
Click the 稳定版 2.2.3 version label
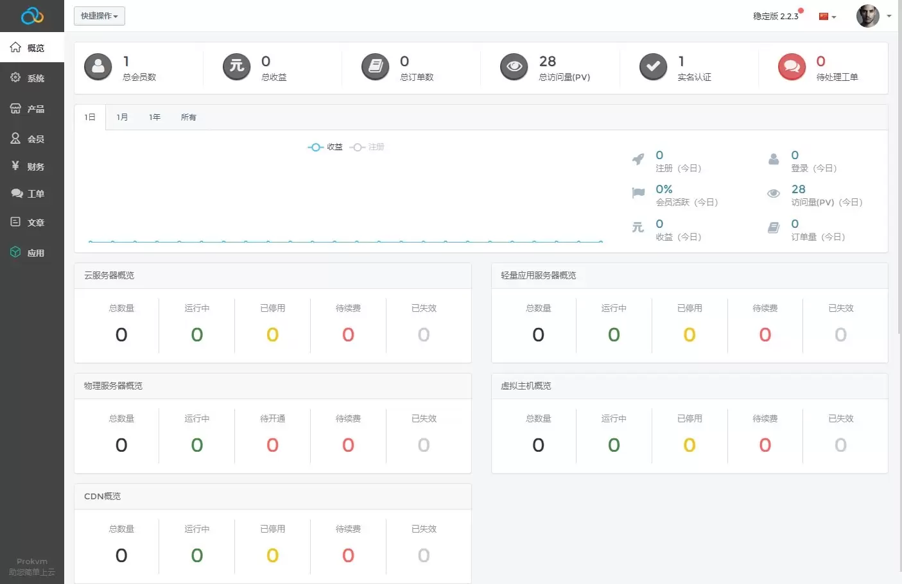[x=776, y=16]
